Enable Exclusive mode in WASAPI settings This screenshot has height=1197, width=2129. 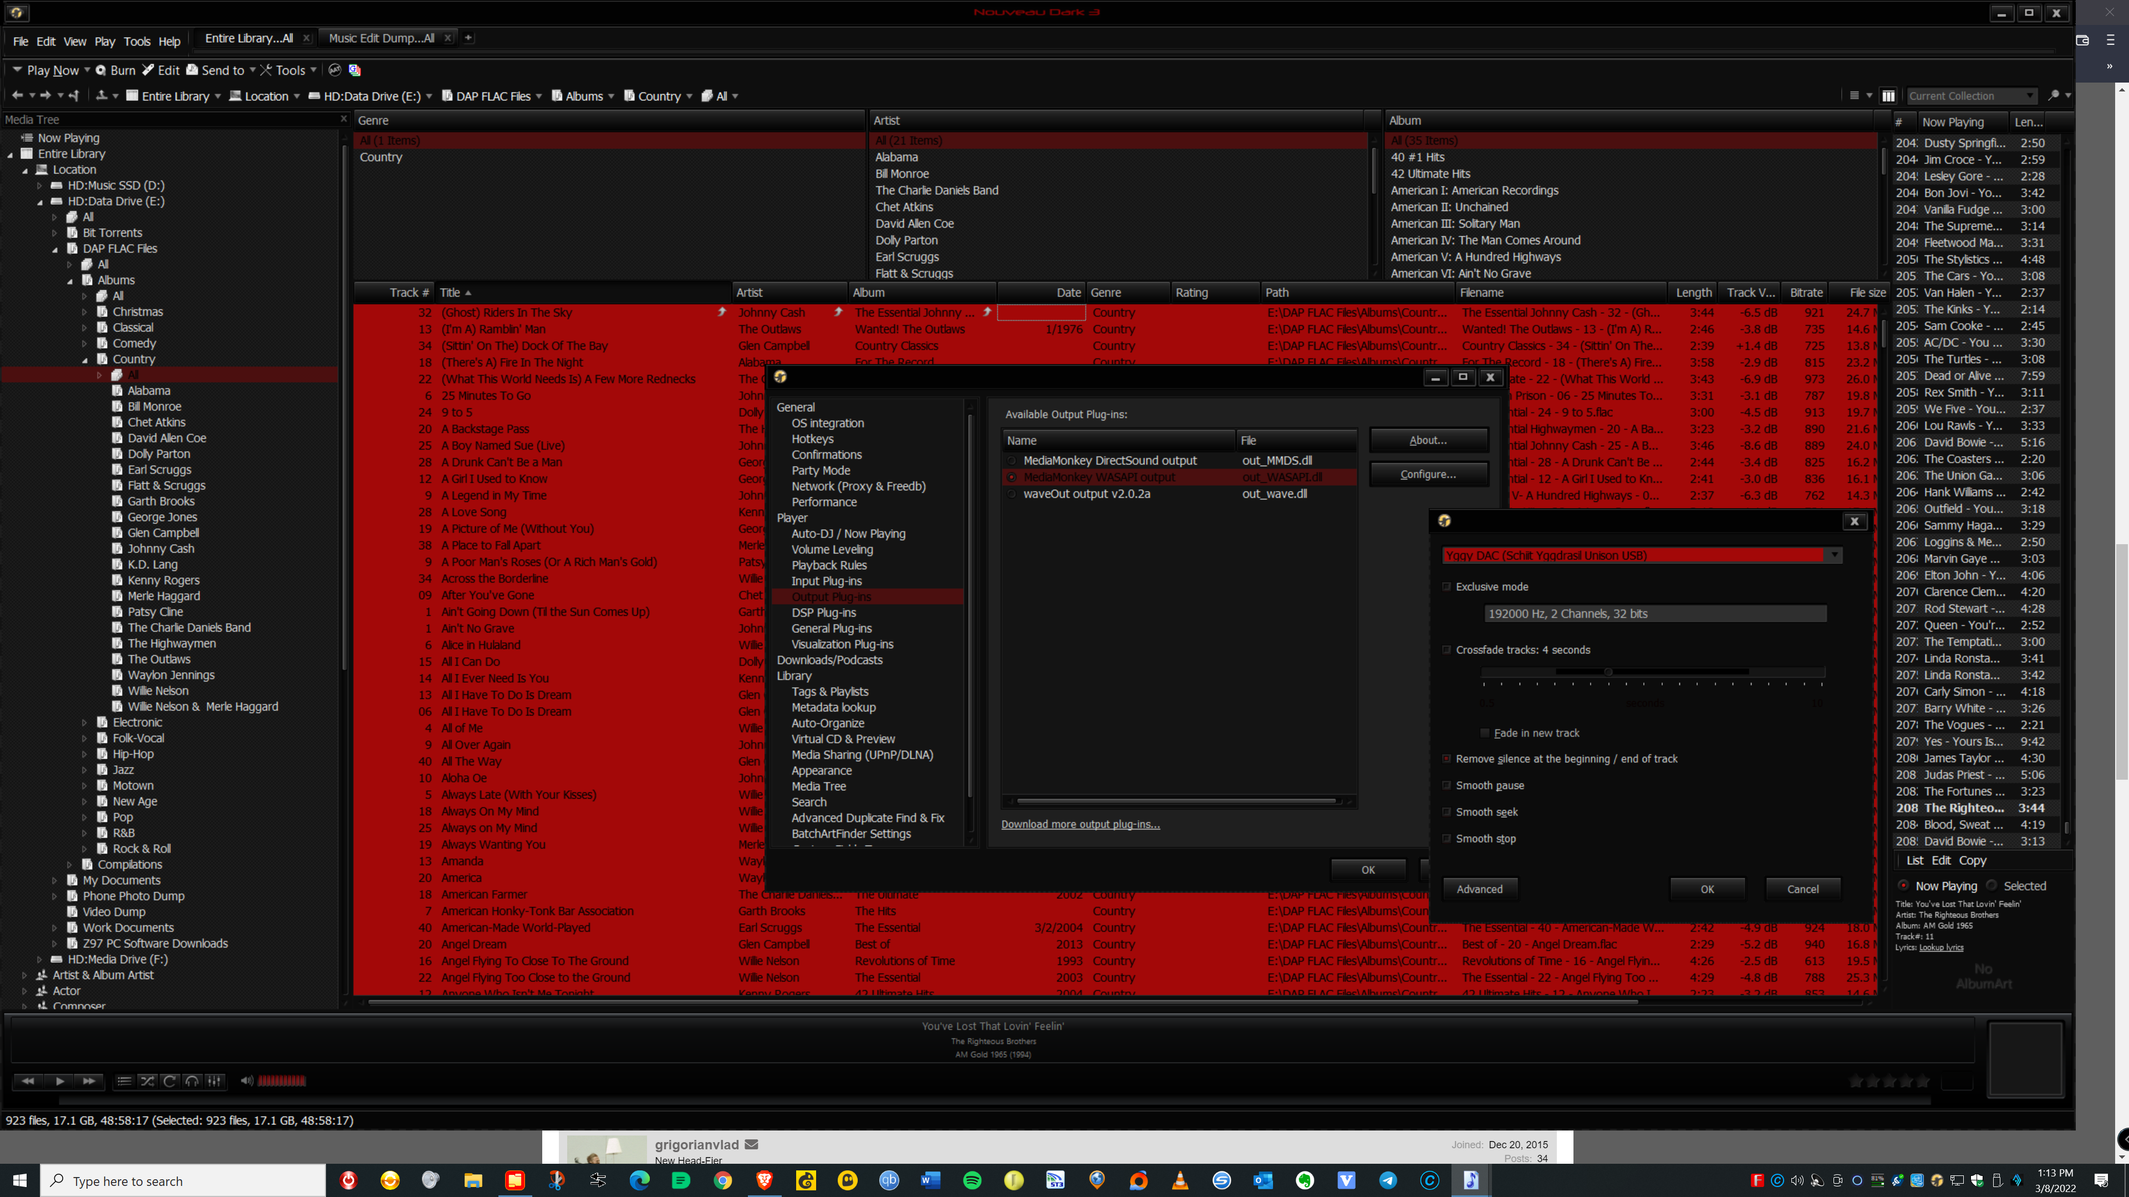pyautogui.click(x=1448, y=586)
